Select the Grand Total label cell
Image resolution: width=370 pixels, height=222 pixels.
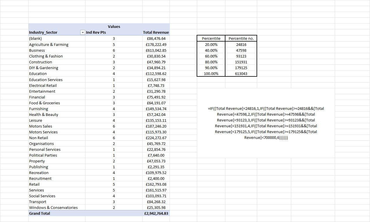point(57,213)
